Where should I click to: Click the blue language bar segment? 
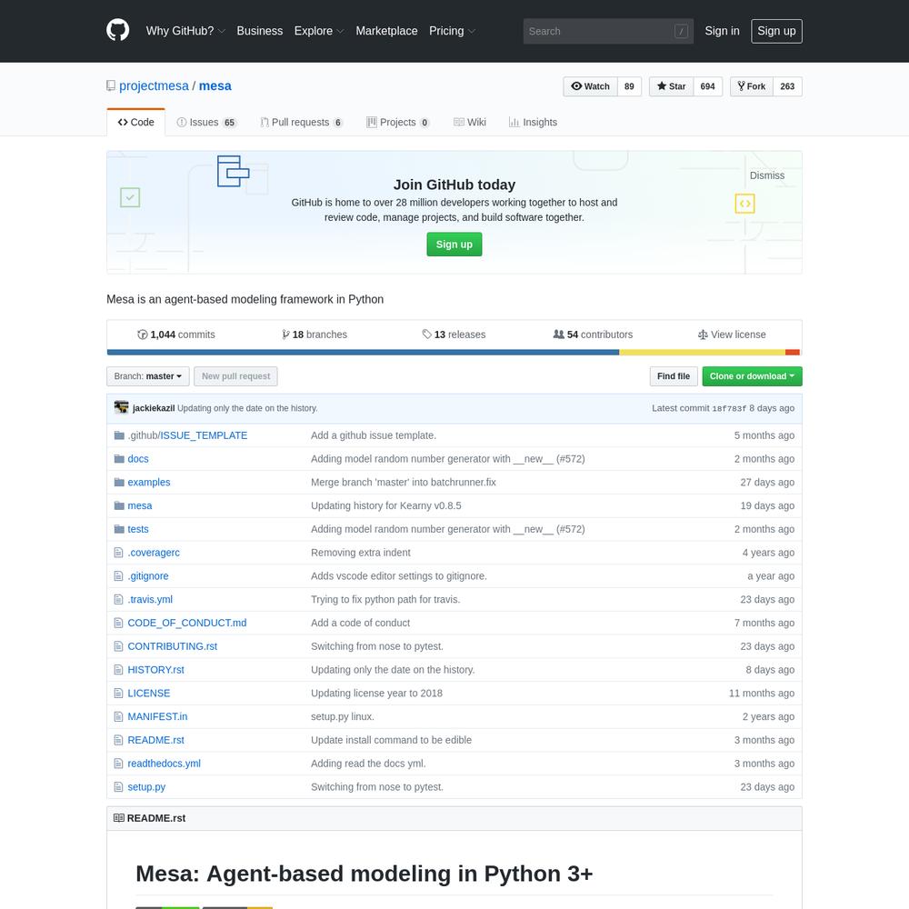[363, 353]
